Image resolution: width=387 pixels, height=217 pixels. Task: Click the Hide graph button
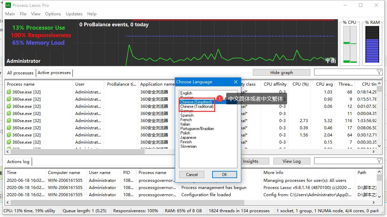[281, 72]
